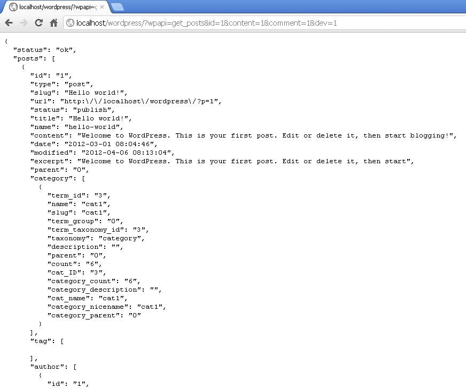Click the "posts": [ line
The width and height of the screenshot is (466, 388).
[34, 59]
